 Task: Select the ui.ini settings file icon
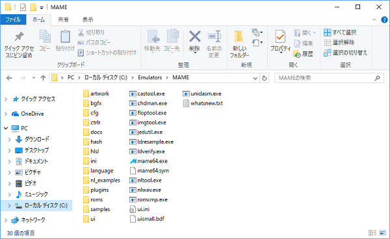(x=133, y=209)
